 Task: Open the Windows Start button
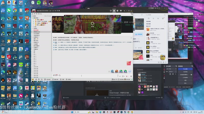click(72, 112)
